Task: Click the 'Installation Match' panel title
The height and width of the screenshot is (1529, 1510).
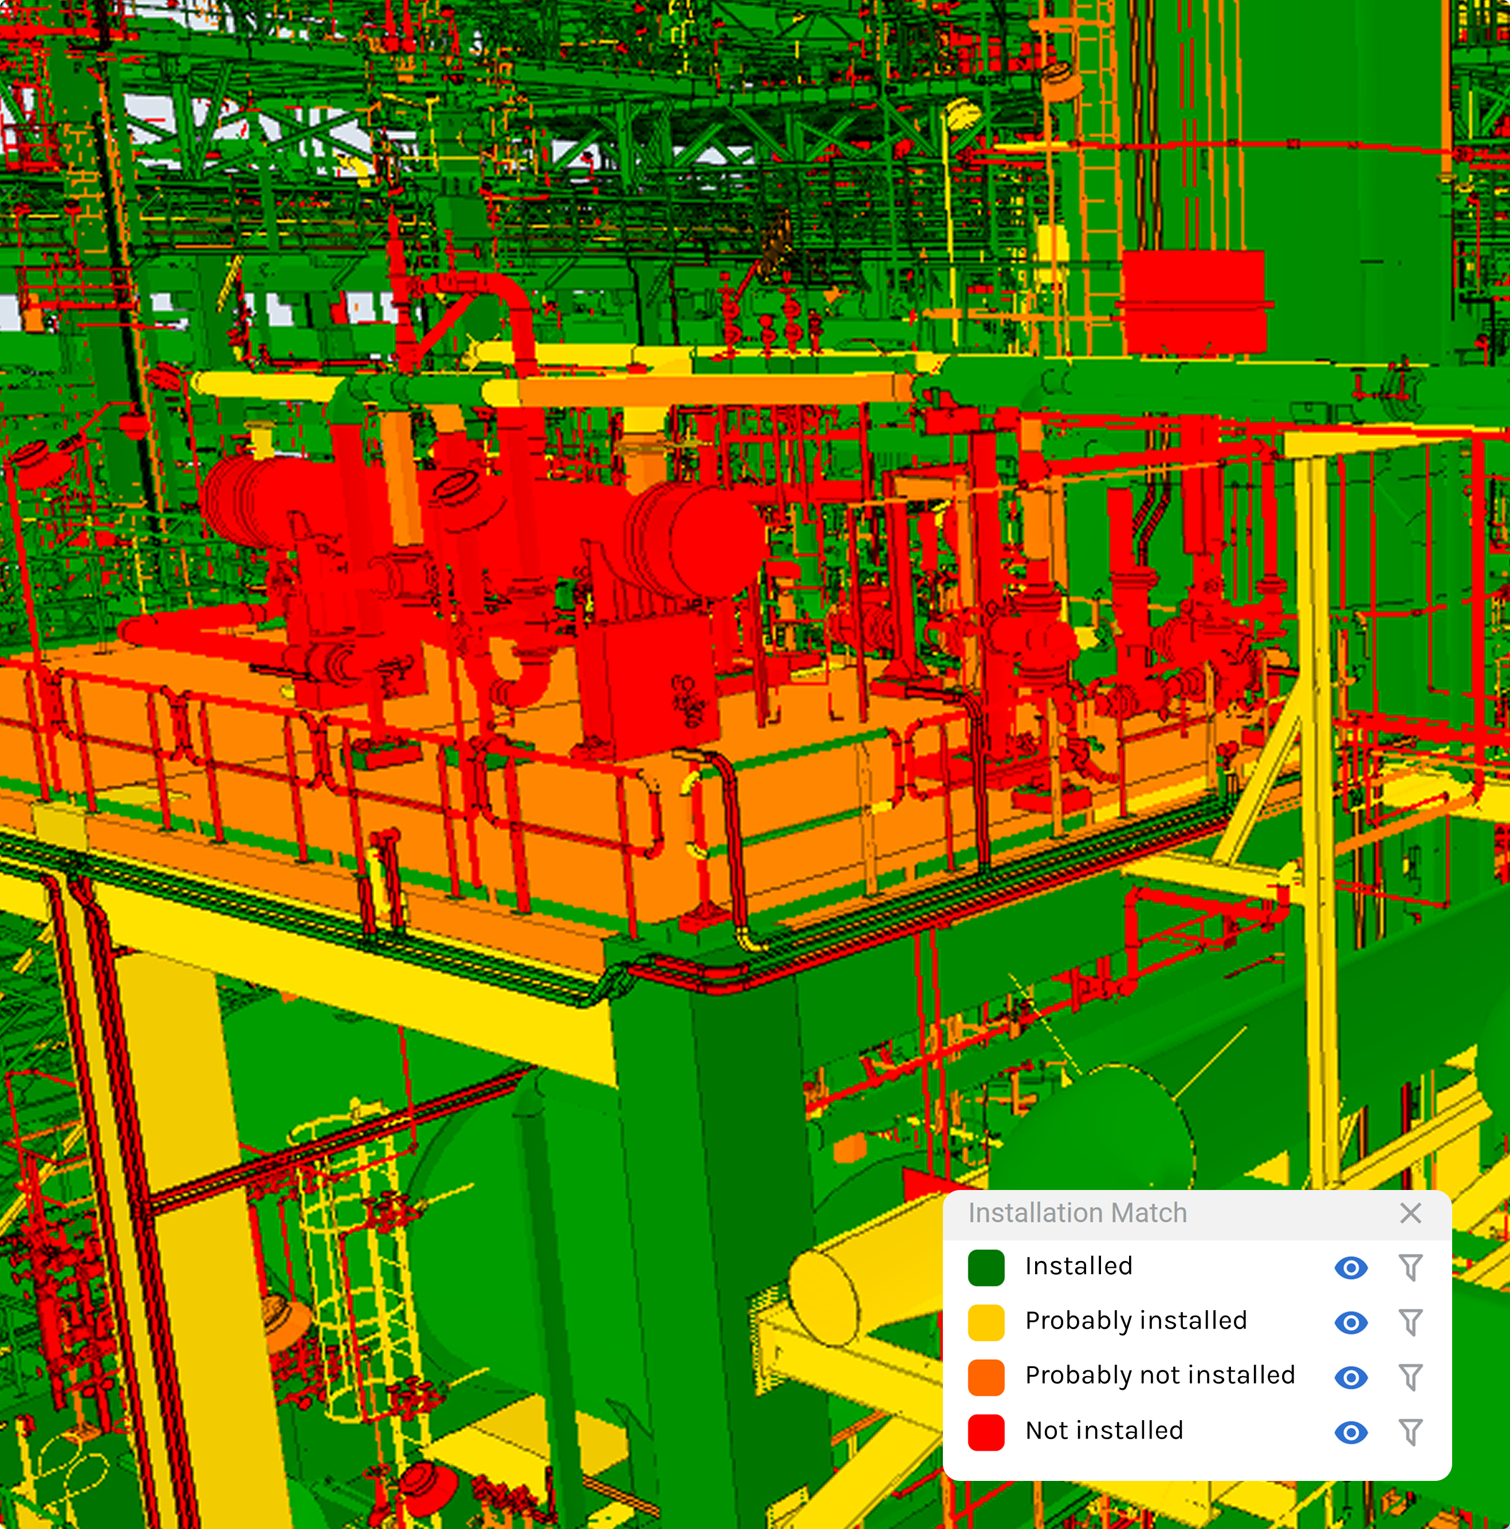Action: tap(1078, 1213)
